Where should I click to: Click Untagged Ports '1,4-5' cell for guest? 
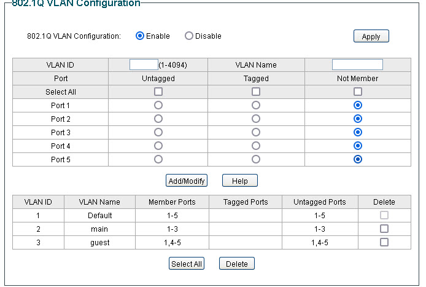[320, 242]
